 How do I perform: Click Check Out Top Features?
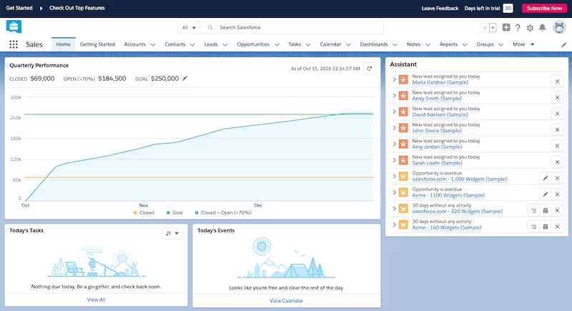[77, 8]
